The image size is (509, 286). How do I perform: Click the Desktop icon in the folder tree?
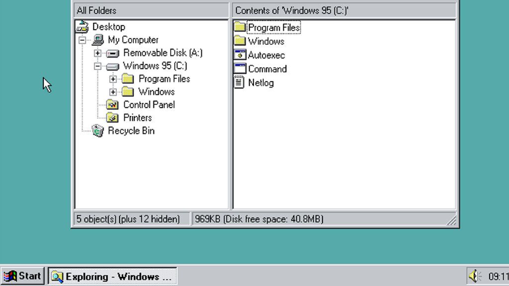pyautogui.click(x=82, y=27)
